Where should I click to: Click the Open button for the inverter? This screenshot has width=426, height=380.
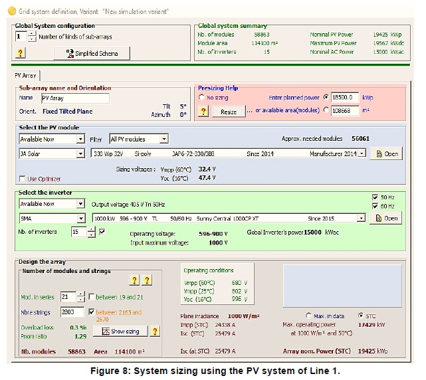(387, 218)
